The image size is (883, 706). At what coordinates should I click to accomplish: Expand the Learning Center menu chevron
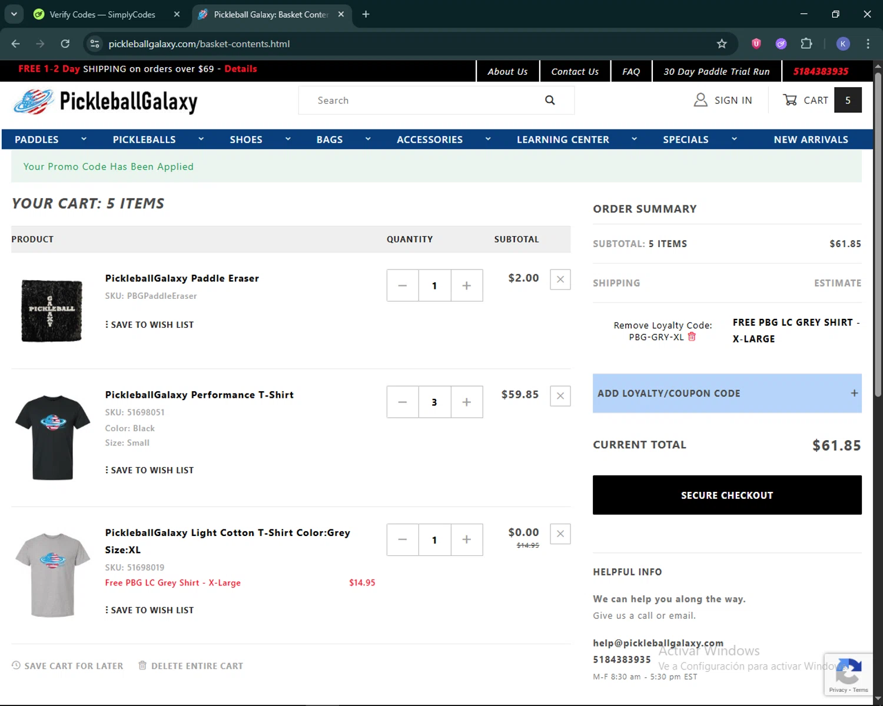(634, 139)
